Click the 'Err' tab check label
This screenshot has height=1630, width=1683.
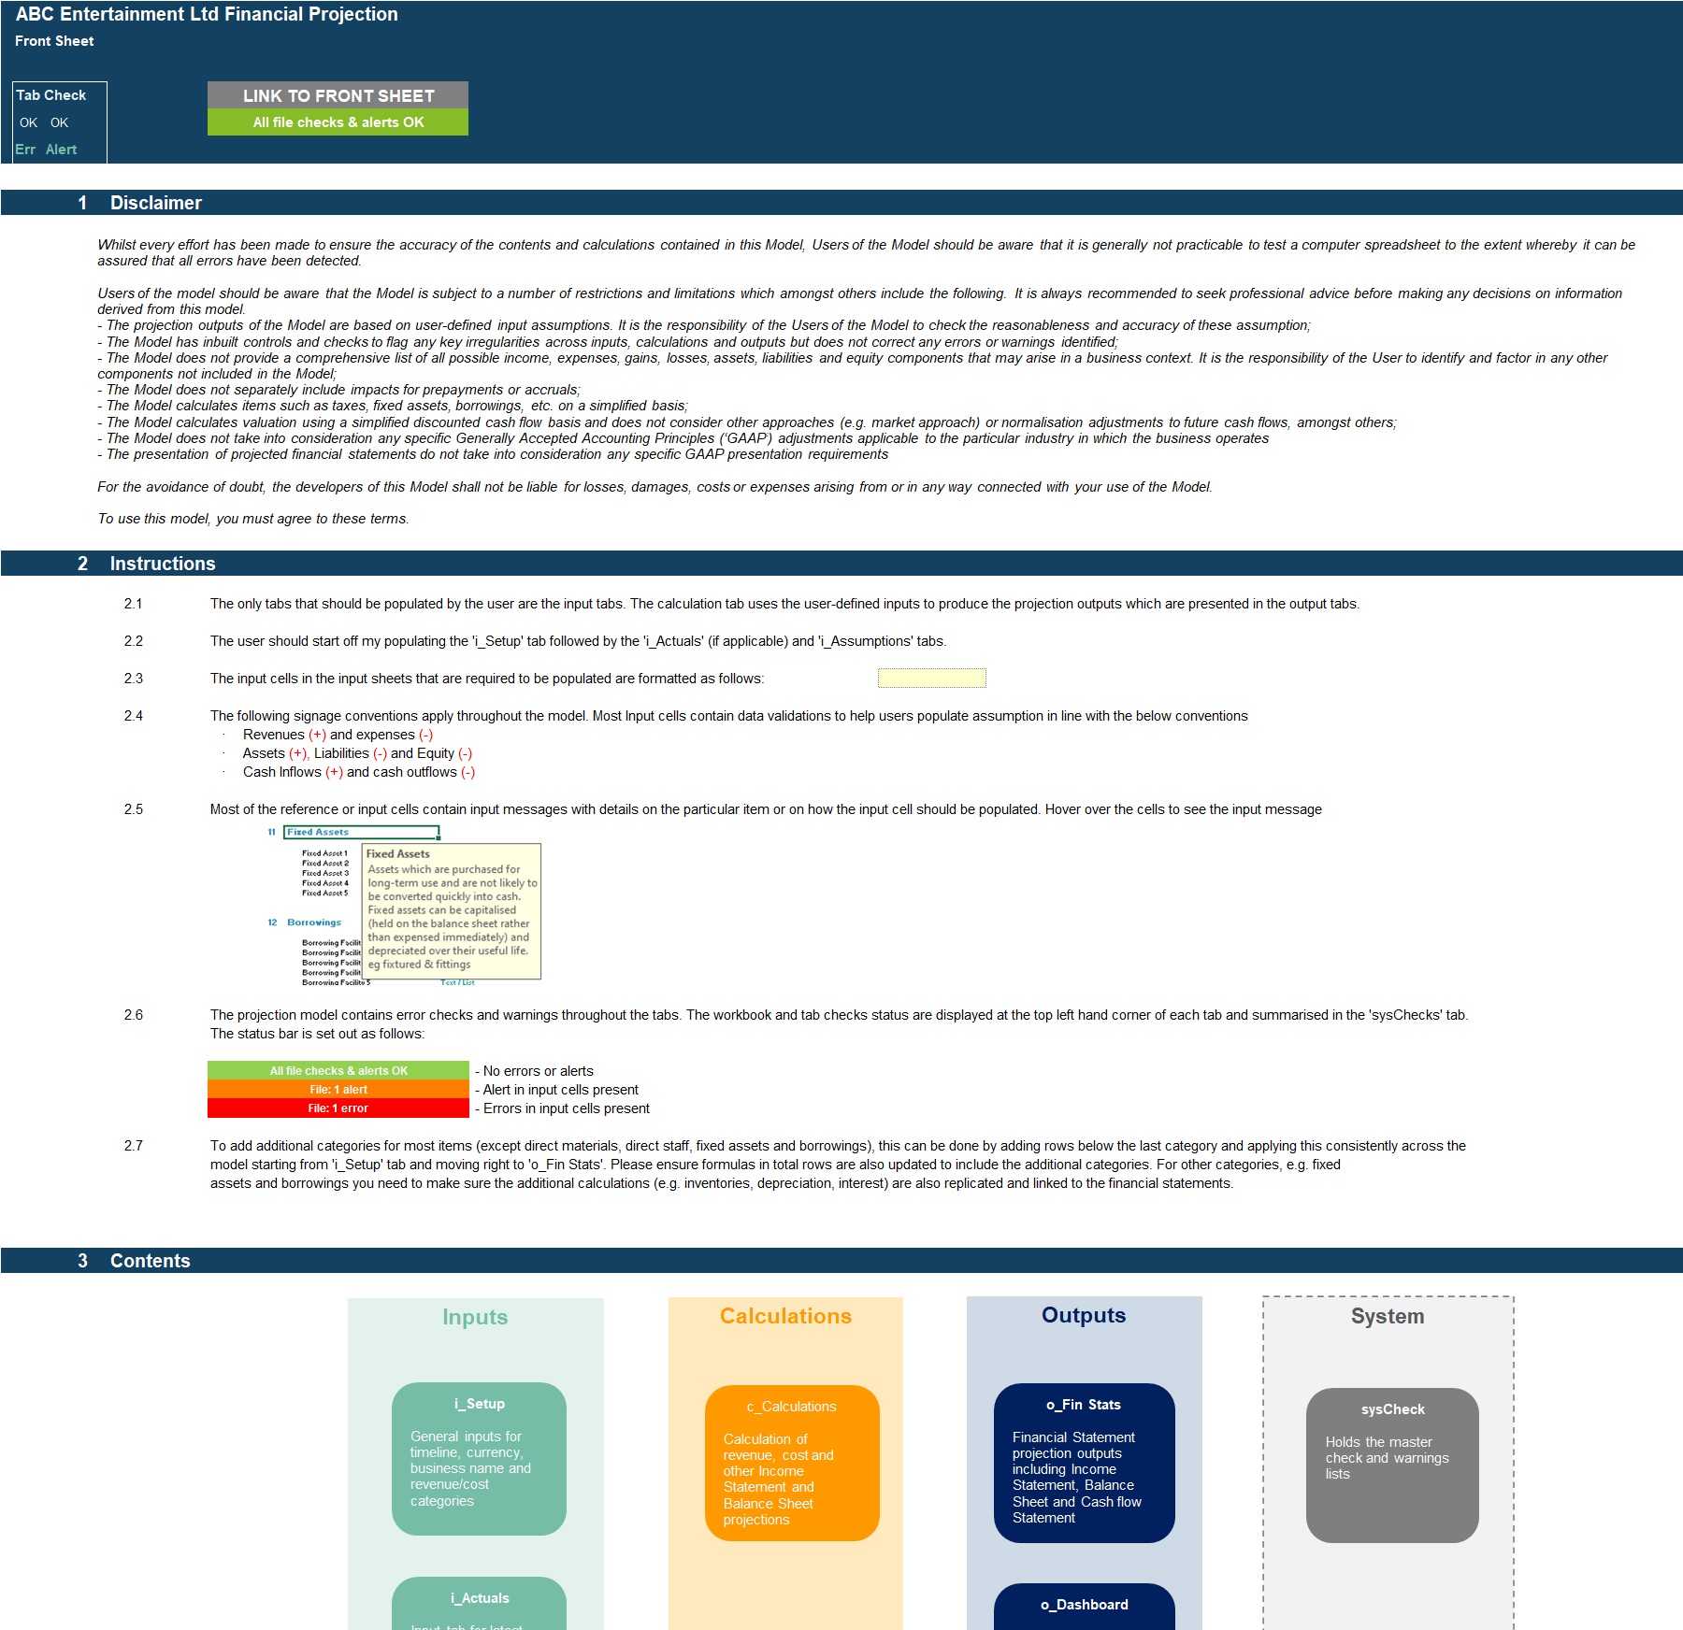25,150
